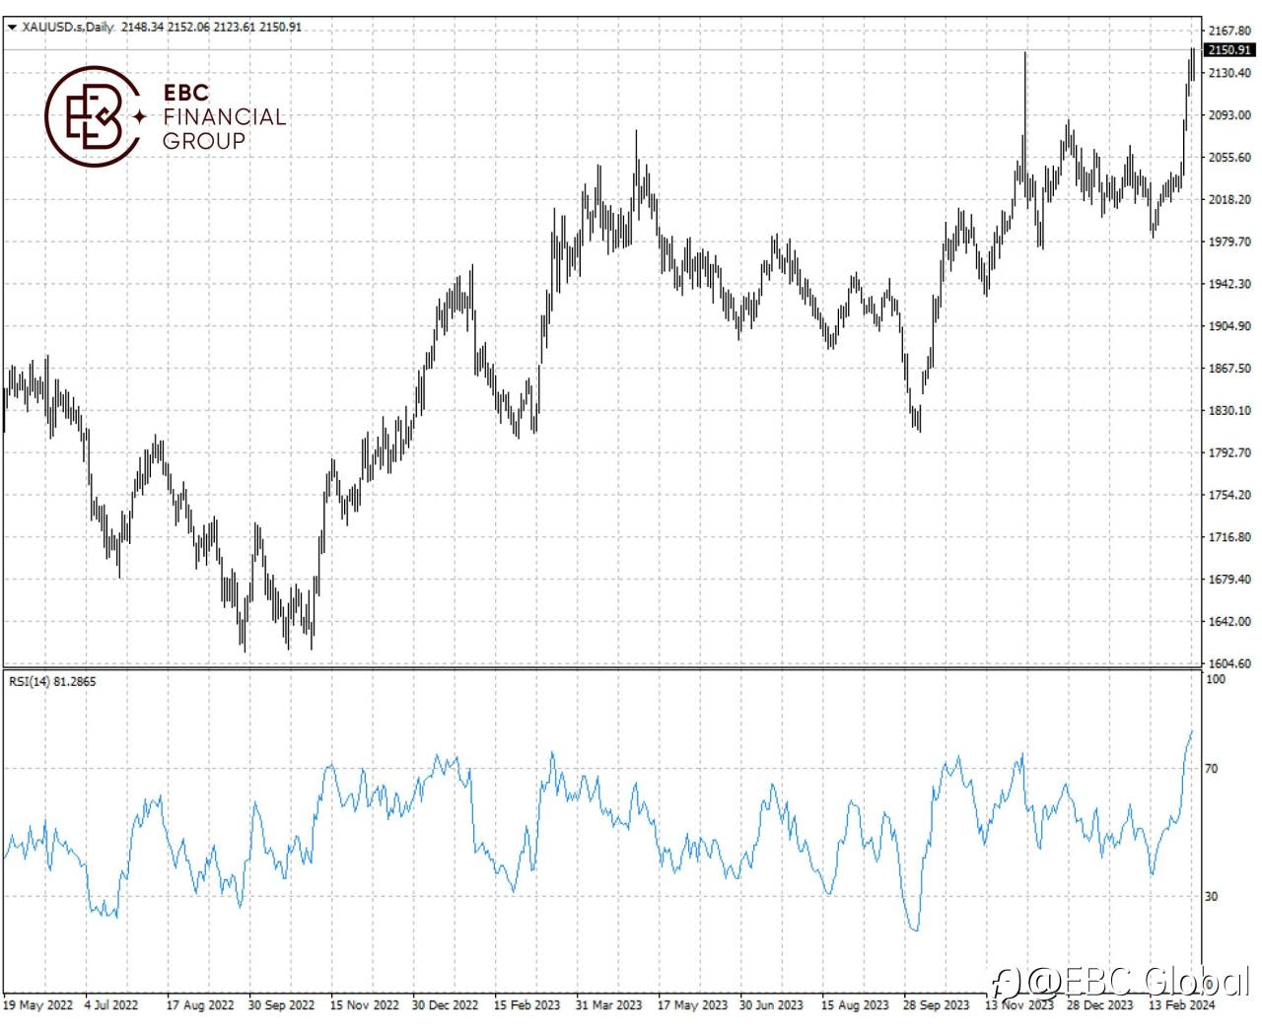Screen dimensions: 1262x1033
Task: Click the 1830.10 price axis label
Action: pos(1229,411)
